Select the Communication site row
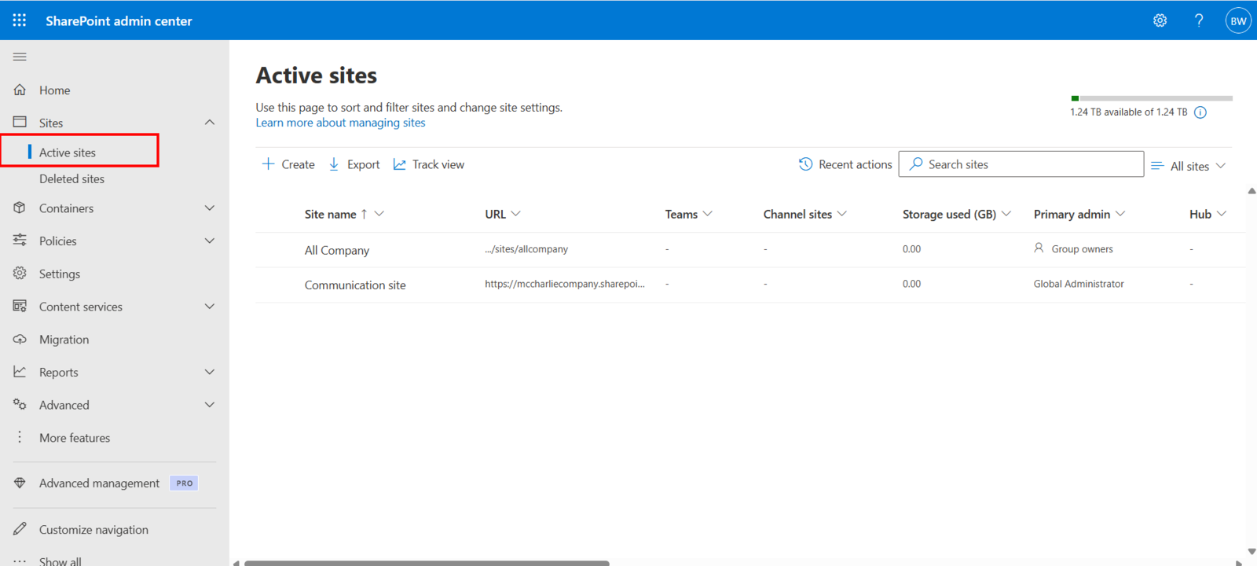This screenshot has width=1257, height=566. coord(750,284)
